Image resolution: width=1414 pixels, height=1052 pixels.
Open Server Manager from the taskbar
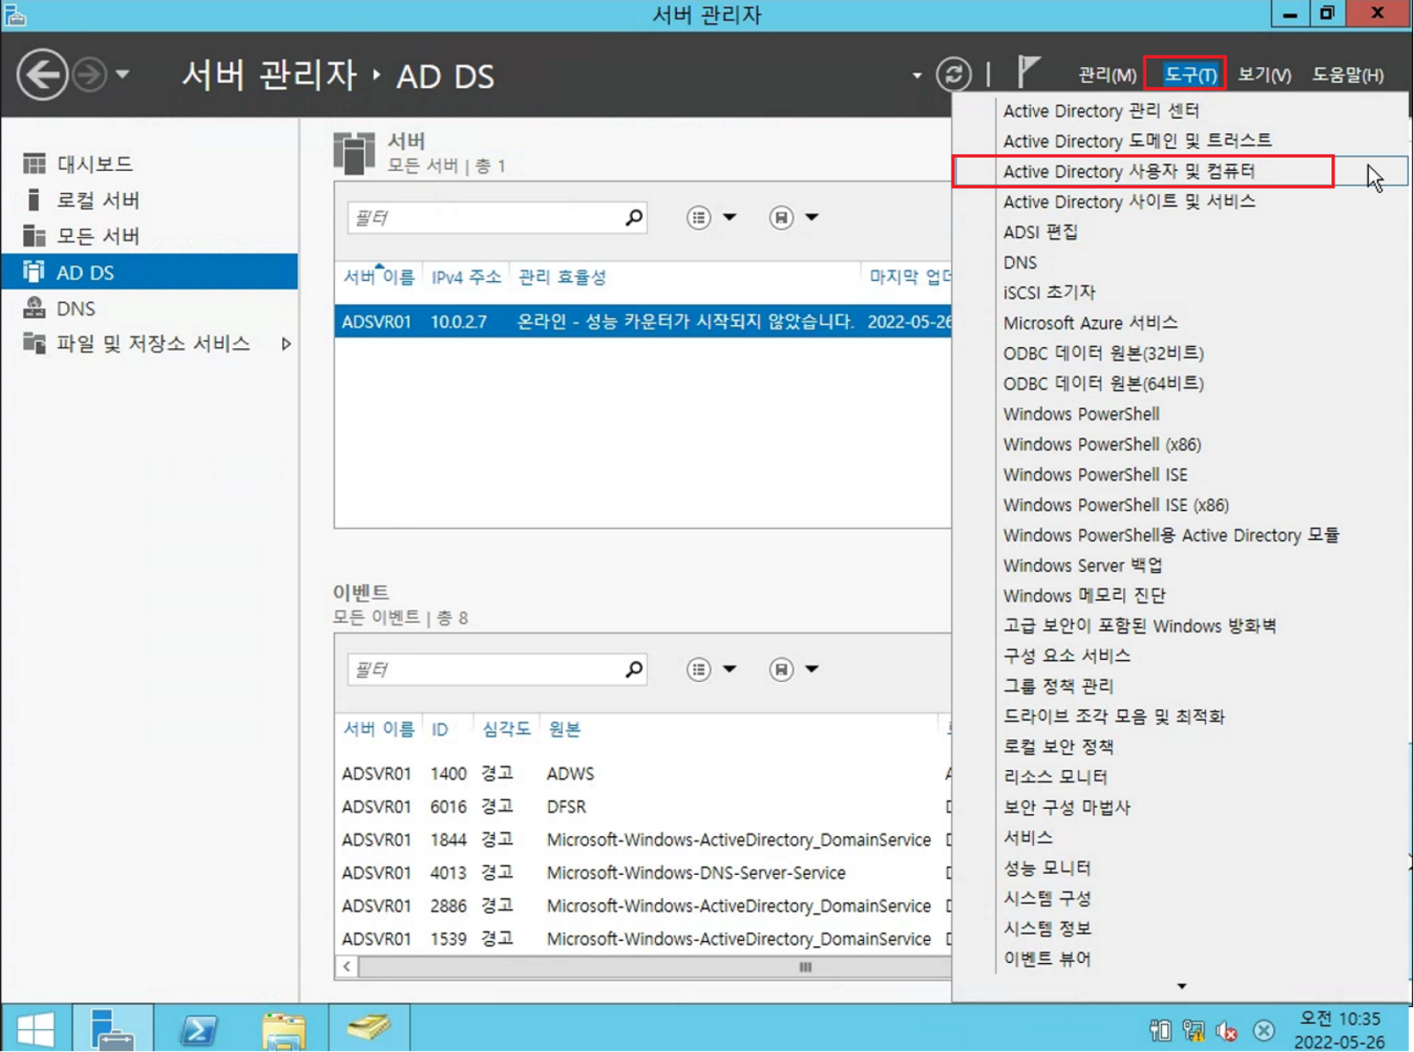coord(113,1028)
